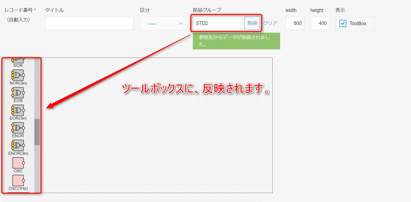Choose the OSC(1Hz) oscillator block
411x202 pixels.
tap(18, 180)
